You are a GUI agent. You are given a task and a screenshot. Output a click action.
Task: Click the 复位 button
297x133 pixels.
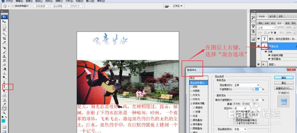(284, 83)
